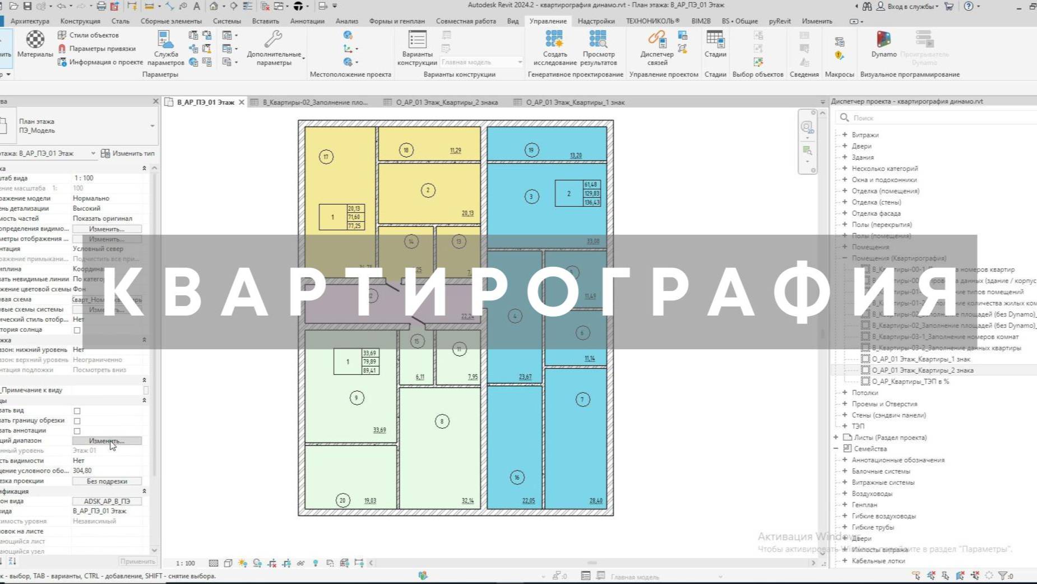Screen dimensions: 1037x584
Task: Collapse Помещения (Квартирография) node
Action: click(x=845, y=258)
